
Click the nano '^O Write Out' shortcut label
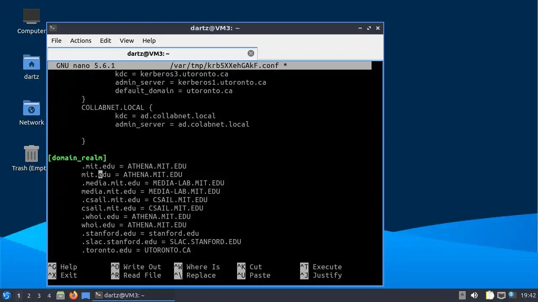pyautogui.click(x=136, y=267)
